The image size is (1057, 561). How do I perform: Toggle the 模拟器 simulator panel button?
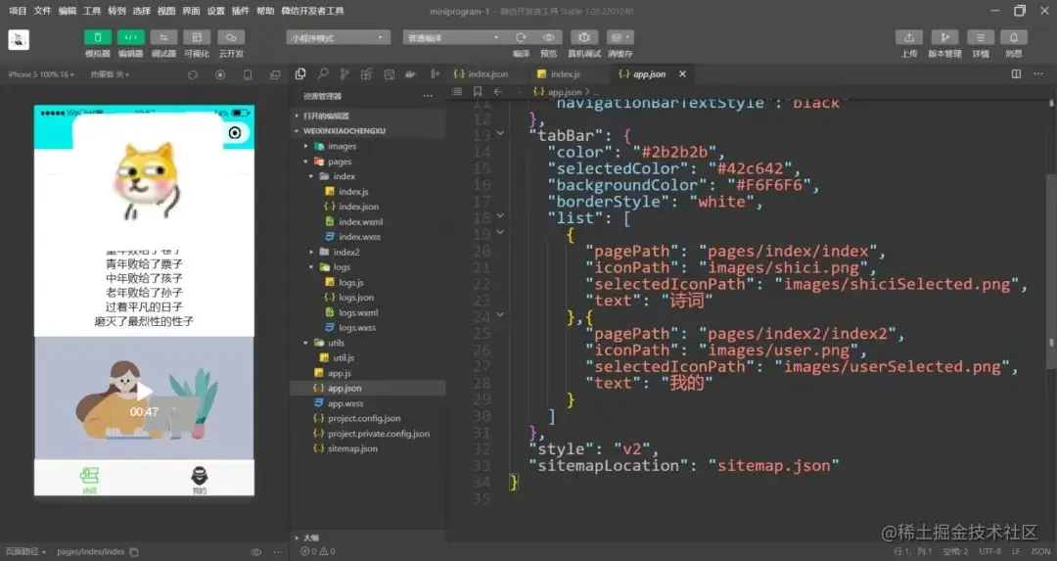point(98,38)
